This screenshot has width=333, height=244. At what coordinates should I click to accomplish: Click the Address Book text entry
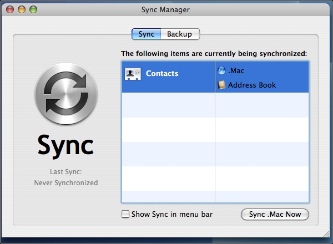pyautogui.click(x=252, y=85)
